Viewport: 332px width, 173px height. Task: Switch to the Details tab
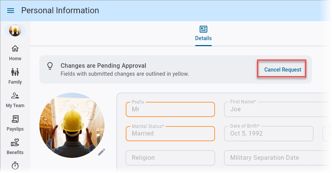203,38
